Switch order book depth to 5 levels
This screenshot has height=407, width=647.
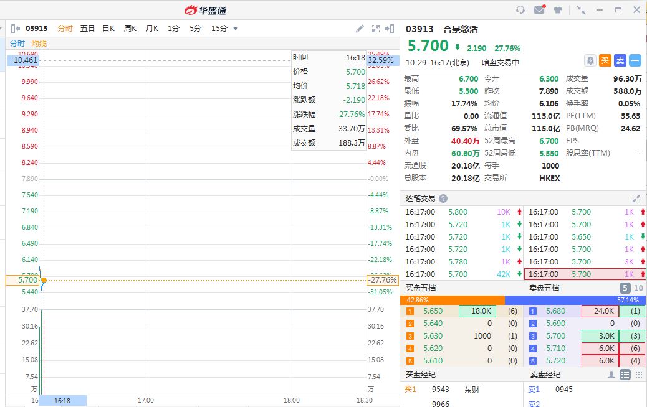(625, 288)
